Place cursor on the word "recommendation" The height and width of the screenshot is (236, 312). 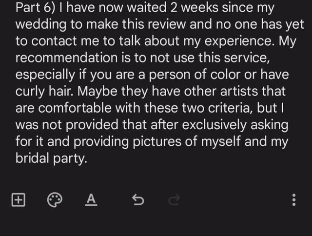click(x=67, y=58)
